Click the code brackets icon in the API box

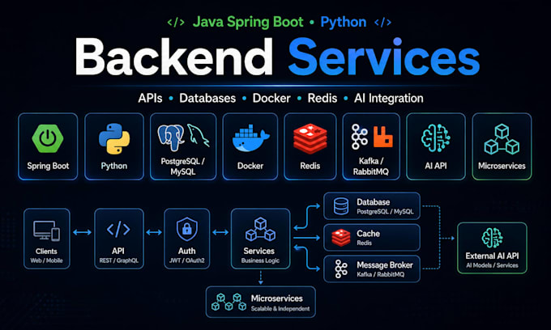coord(118,230)
